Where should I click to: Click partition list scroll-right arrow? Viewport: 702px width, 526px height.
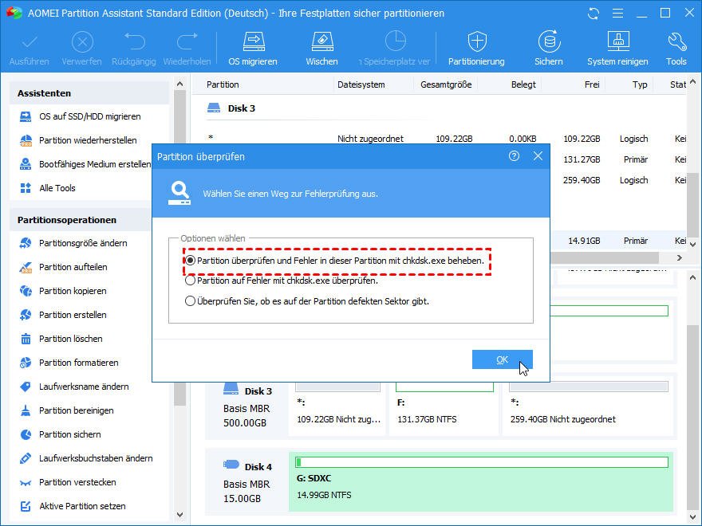point(679,257)
